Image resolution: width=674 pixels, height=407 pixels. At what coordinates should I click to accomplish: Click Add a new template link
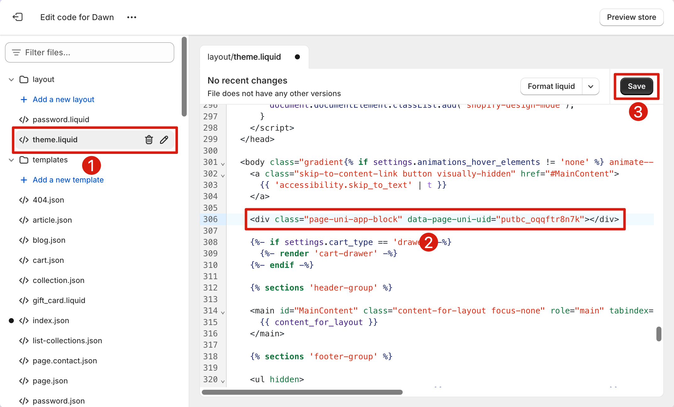click(68, 180)
